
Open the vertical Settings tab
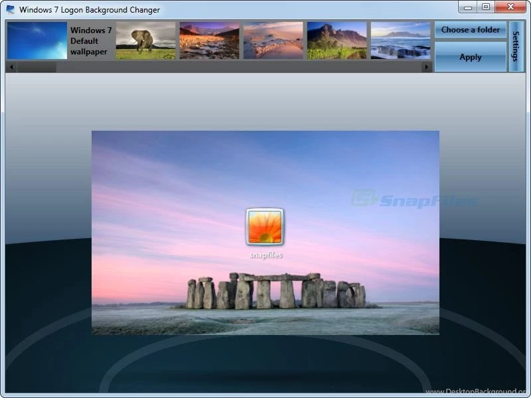(x=516, y=46)
